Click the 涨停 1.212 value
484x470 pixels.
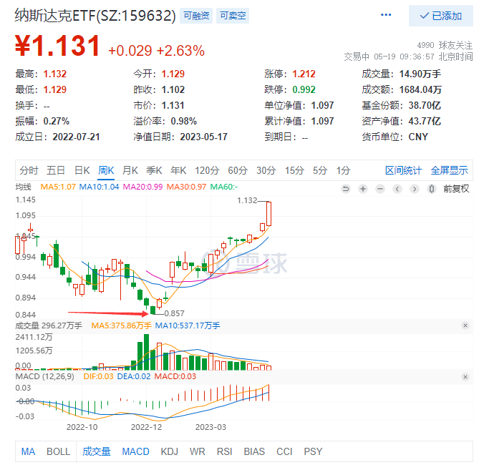[x=304, y=74]
